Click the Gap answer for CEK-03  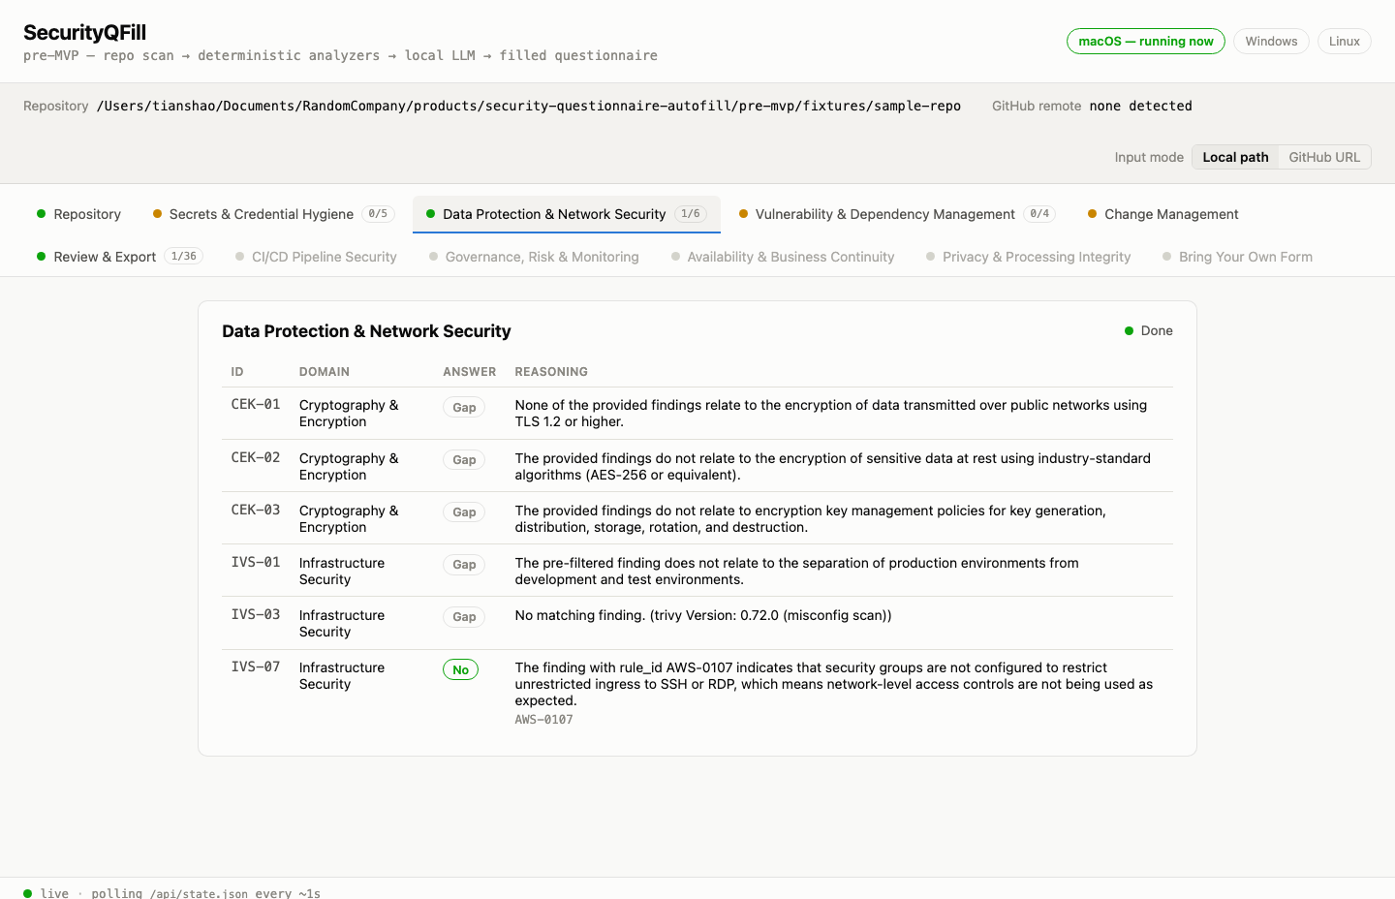tap(464, 512)
